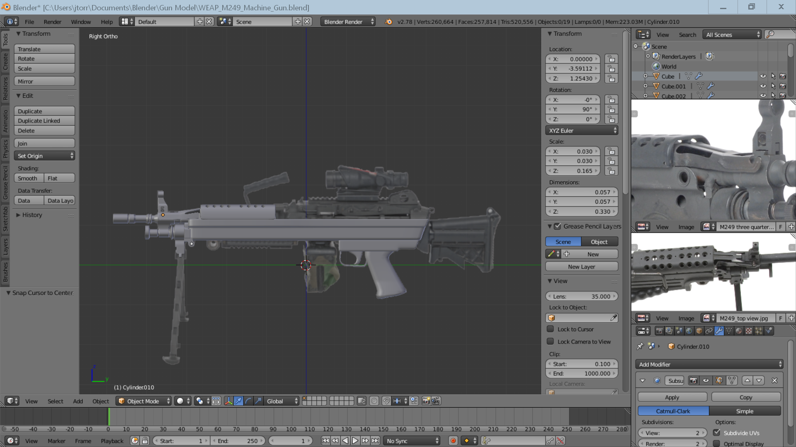Open the File menu
The image size is (796, 447).
(29, 22)
